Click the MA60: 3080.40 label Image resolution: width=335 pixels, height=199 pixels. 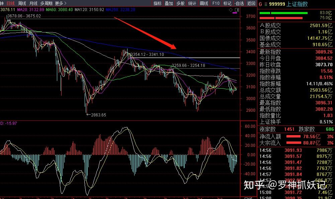59,10
